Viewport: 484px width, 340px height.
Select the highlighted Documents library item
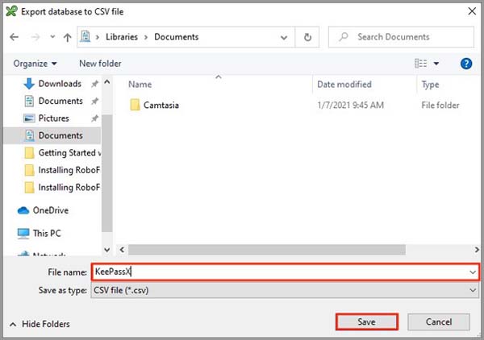pyautogui.click(x=52, y=135)
